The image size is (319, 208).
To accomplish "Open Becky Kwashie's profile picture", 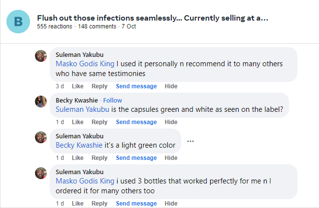I will tap(41, 102).
